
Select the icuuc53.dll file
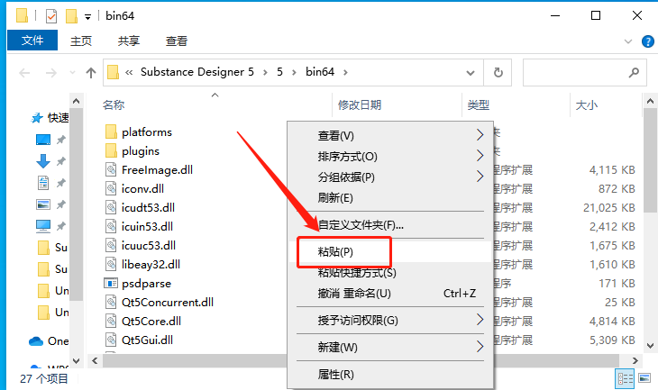click(x=149, y=245)
